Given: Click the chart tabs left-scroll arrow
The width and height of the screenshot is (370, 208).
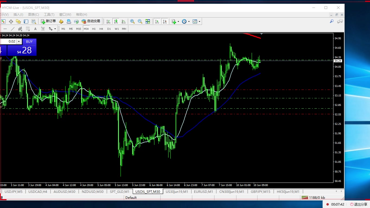Looking at the screenshot, I should point(337,191).
